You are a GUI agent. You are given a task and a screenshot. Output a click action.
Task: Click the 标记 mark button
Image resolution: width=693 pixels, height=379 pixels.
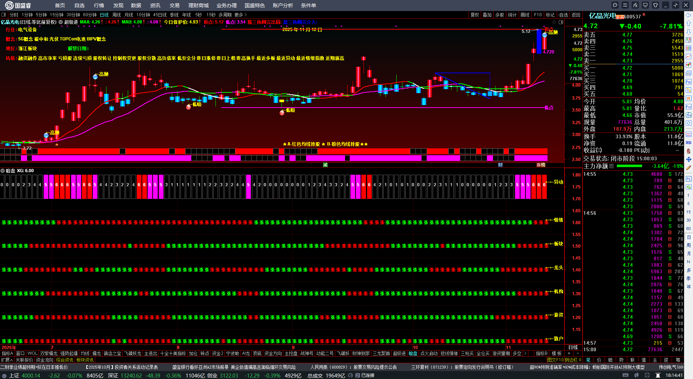(x=550, y=15)
